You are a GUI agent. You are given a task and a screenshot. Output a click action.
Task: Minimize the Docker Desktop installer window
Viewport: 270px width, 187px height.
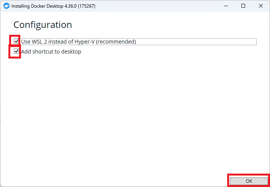[x=226, y=6]
